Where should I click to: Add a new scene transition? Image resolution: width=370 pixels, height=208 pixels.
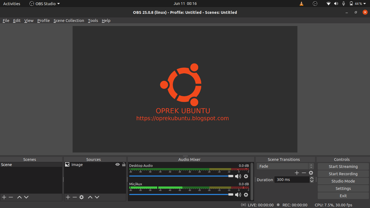[x=297, y=173]
